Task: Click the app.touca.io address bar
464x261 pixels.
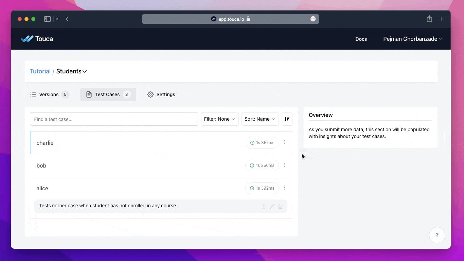Action: click(x=231, y=19)
